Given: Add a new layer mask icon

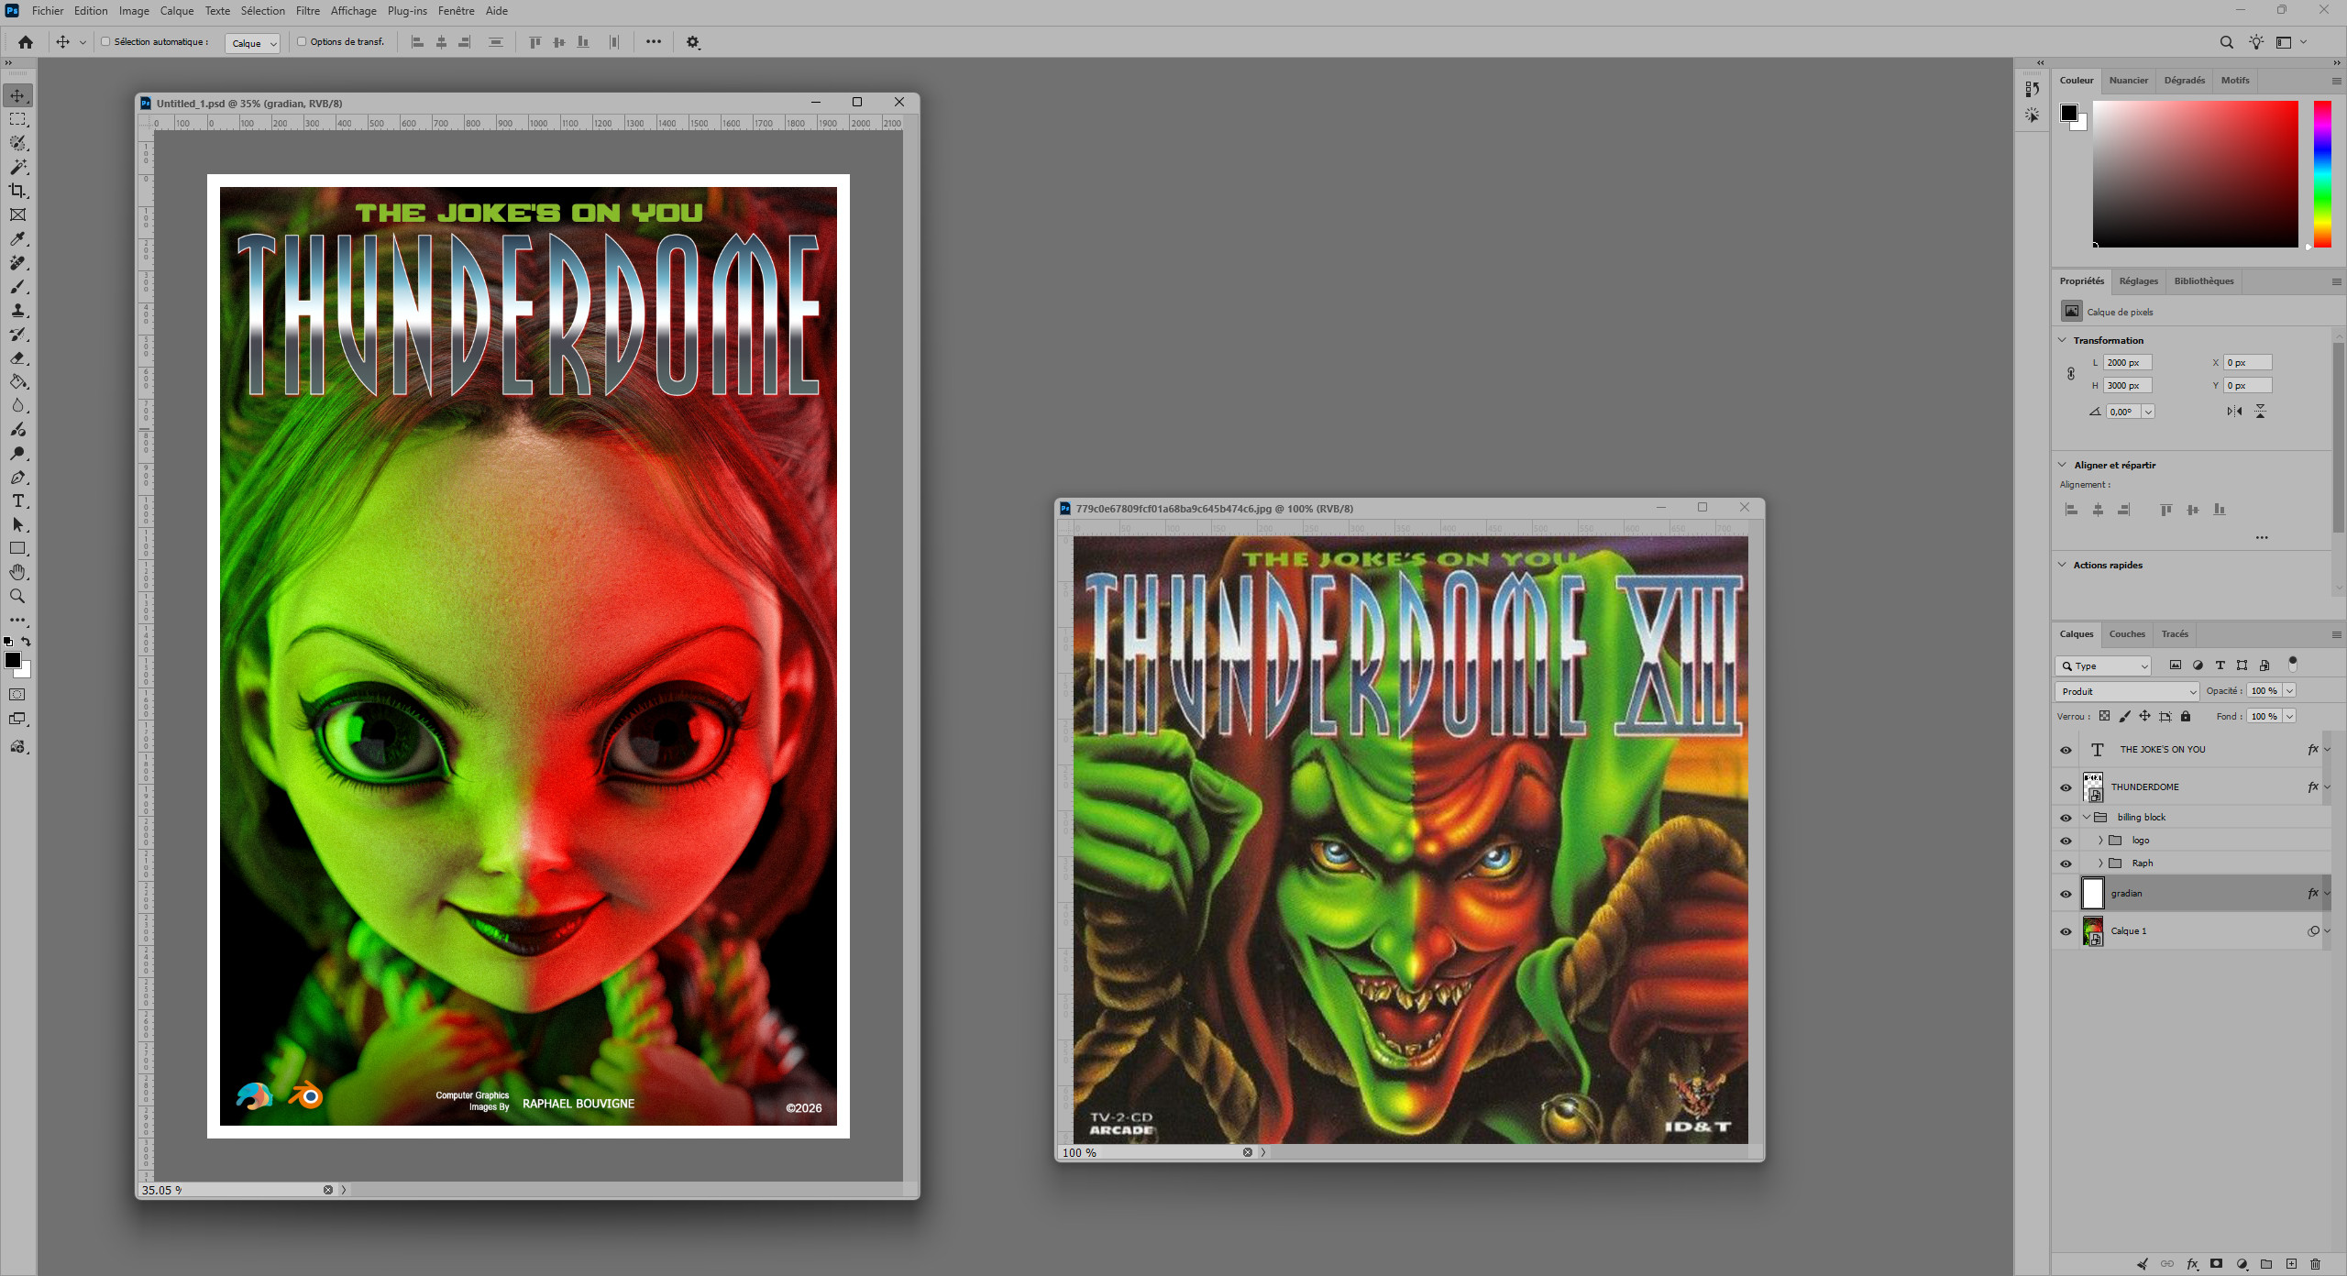Looking at the screenshot, I should tap(2217, 1264).
